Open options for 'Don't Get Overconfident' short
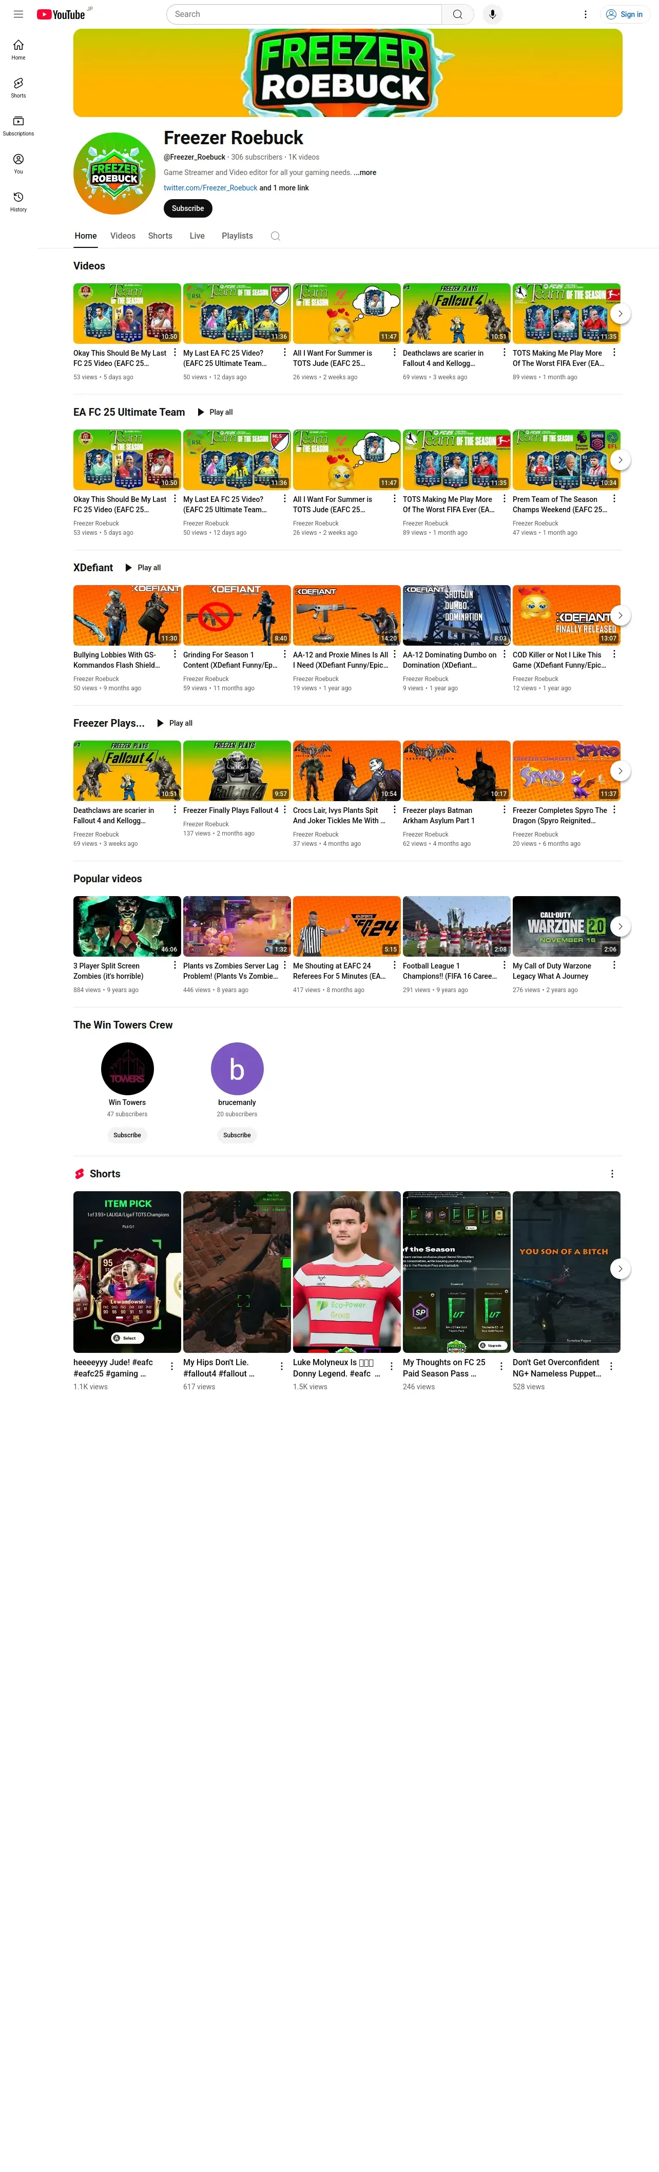The image size is (659, 2172). coord(611,1366)
